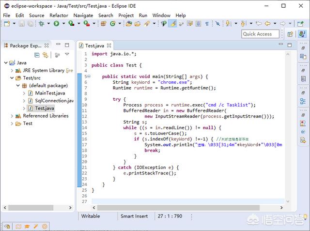The image size is (310, 231).
Task: Toggle Mark Occurrences highlighter
Action: point(173,24)
